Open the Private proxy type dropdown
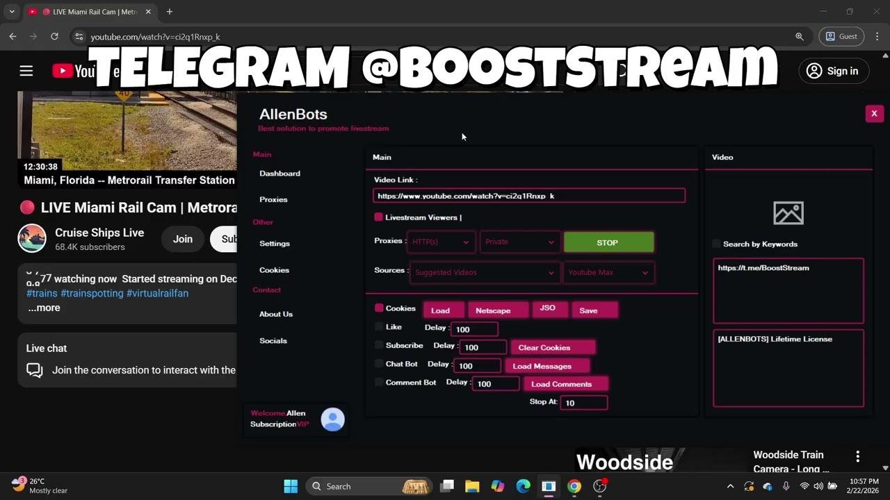This screenshot has height=500, width=890. click(x=519, y=242)
